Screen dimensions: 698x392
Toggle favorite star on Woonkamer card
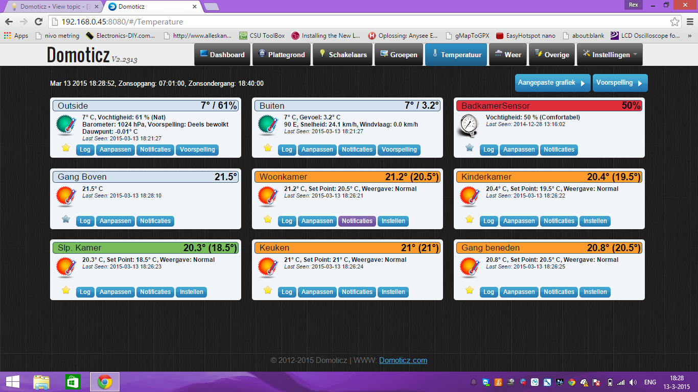point(267,219)
